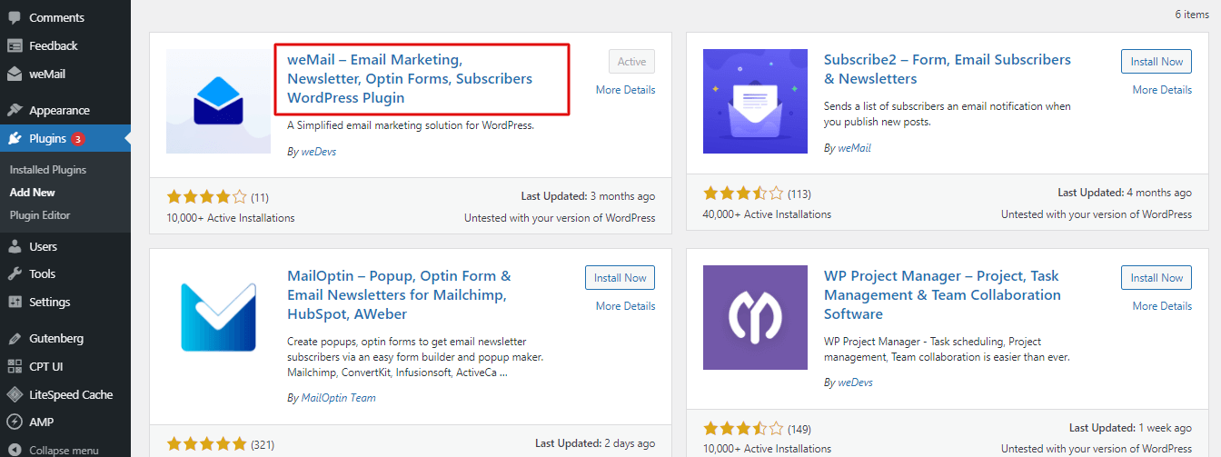View More Details for WP Project Manager
Image resolution: width=1221 pixels, height=457 pixels.
(x=1162, y=306)
